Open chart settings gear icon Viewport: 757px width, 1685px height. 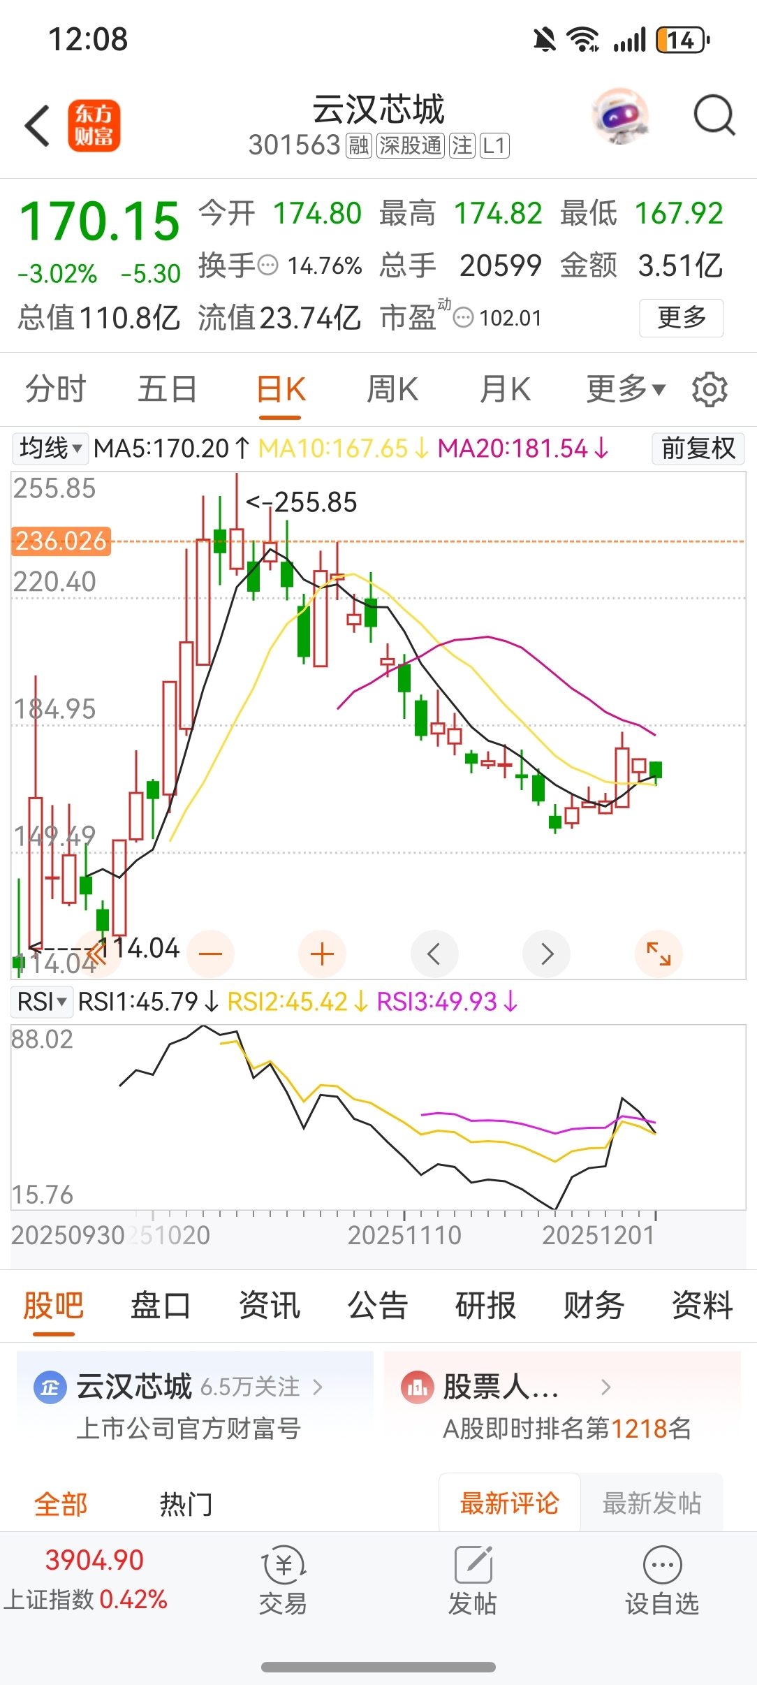click(710, 389)
